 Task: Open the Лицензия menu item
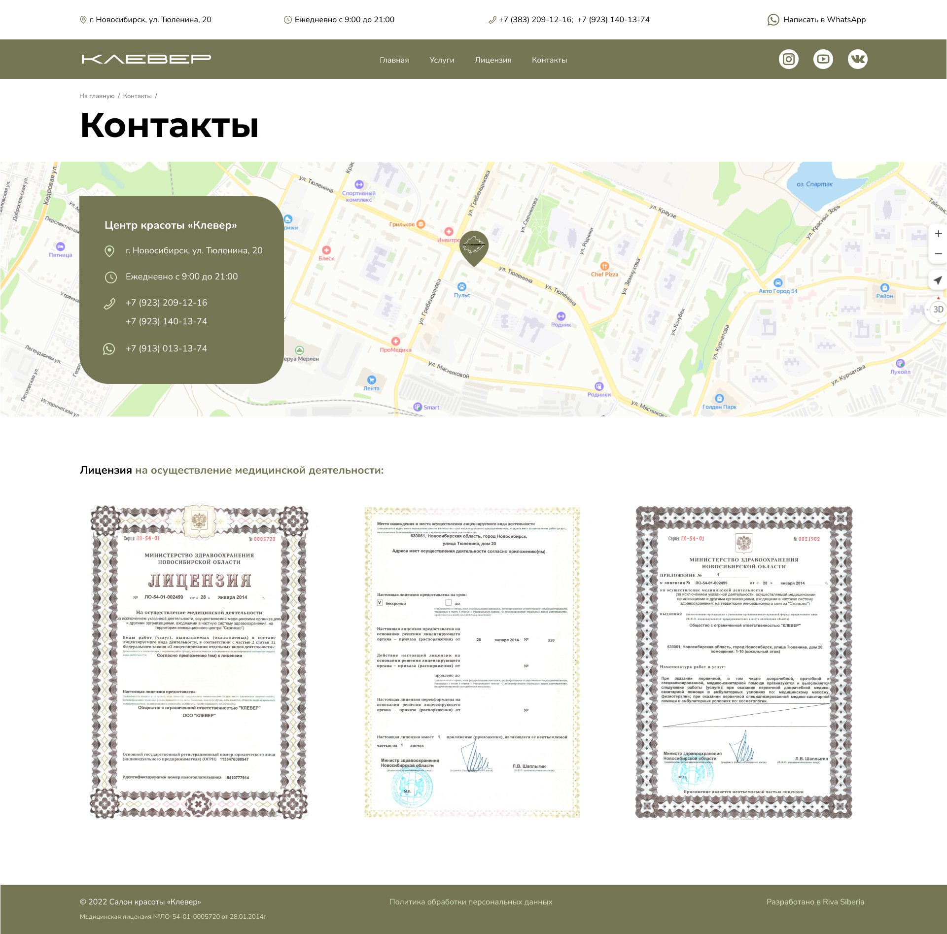493,60
